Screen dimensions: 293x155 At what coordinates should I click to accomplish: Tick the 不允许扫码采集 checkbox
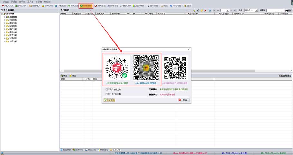(107, 94)
